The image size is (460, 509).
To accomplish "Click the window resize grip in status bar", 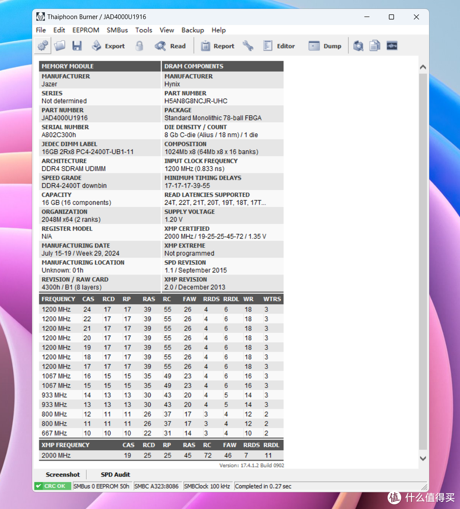I will tap(424, 486).
